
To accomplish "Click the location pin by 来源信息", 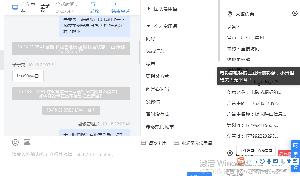I will (230, 14).
